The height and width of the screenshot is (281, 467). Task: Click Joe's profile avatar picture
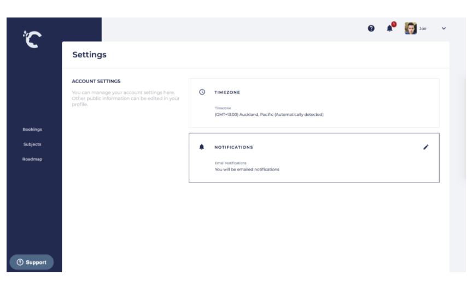(x=410, y=28)
